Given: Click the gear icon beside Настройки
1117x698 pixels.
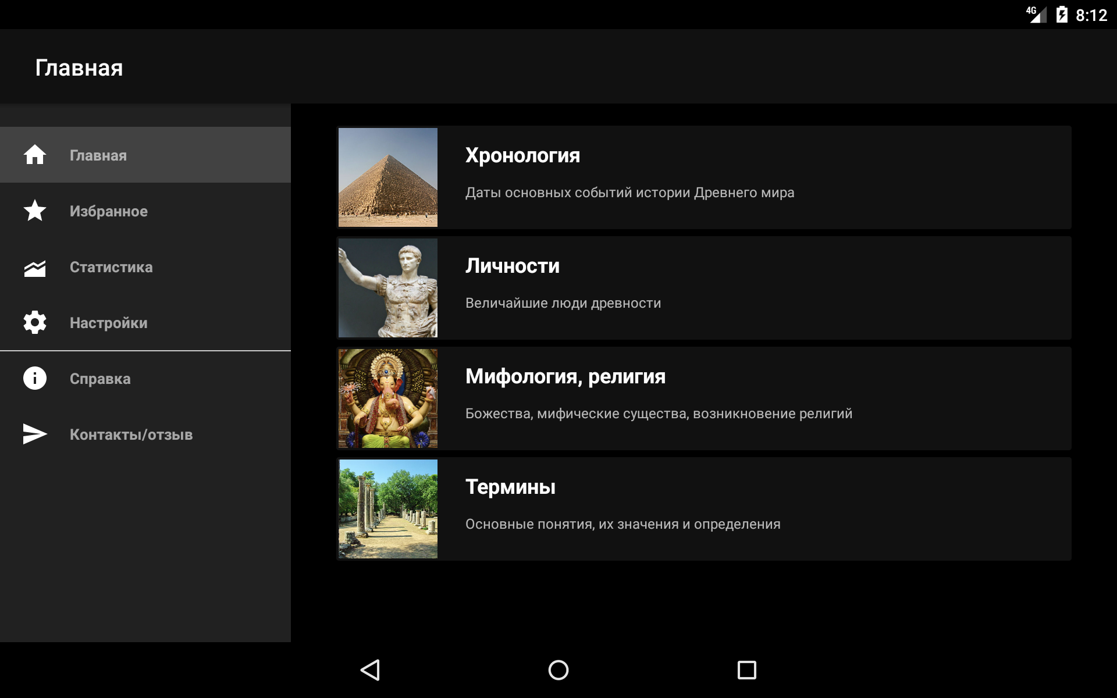Looking at the screenshot, I should pos(35,322).
